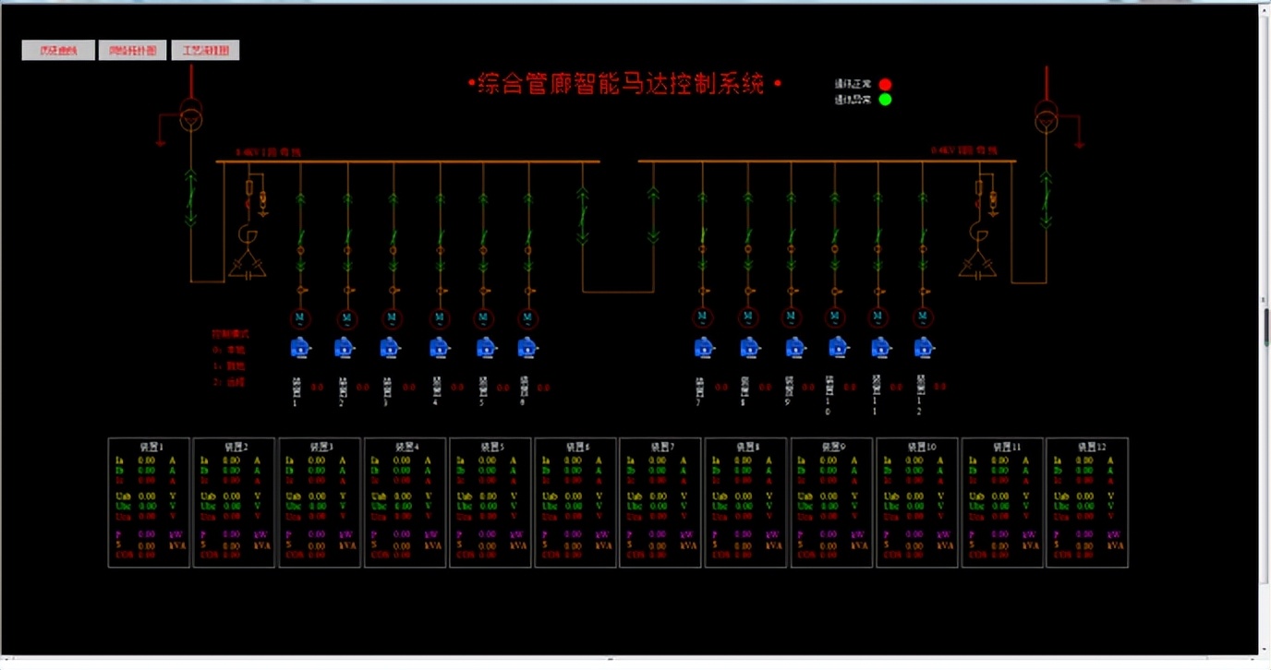Image resolution: width=1271 pixels, height=670 pixels.
Task: Open the blue device control icon for 装置6
Action: point(527,348)
